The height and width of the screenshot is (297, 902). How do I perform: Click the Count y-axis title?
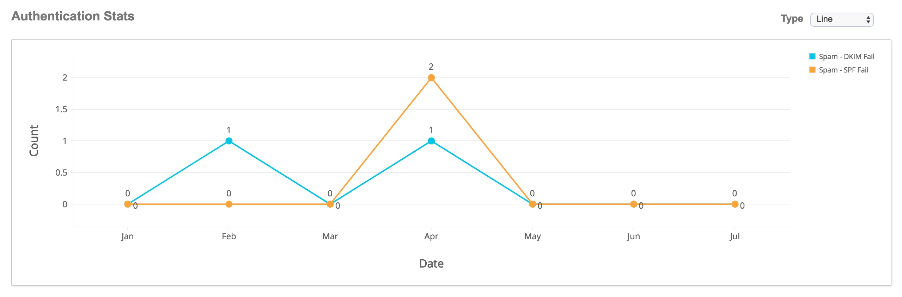[x=34, y=141]
